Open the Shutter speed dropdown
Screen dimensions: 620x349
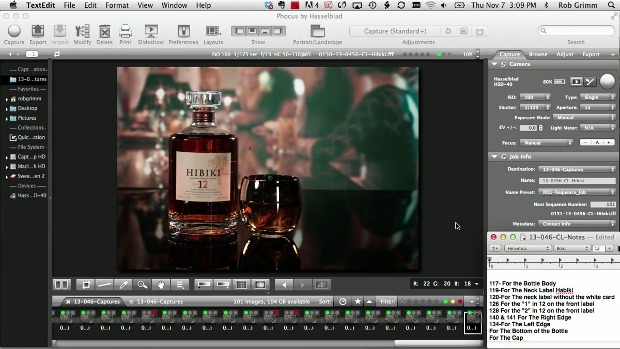pos(535,107)
